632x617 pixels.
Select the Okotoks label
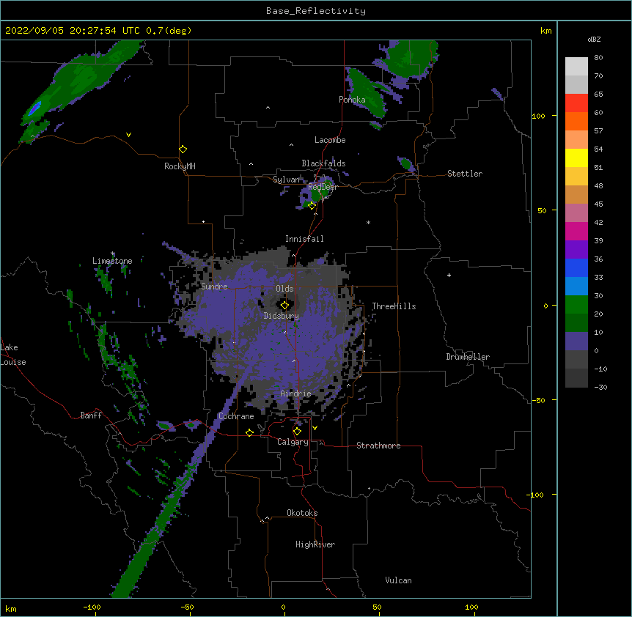point(302,513)
